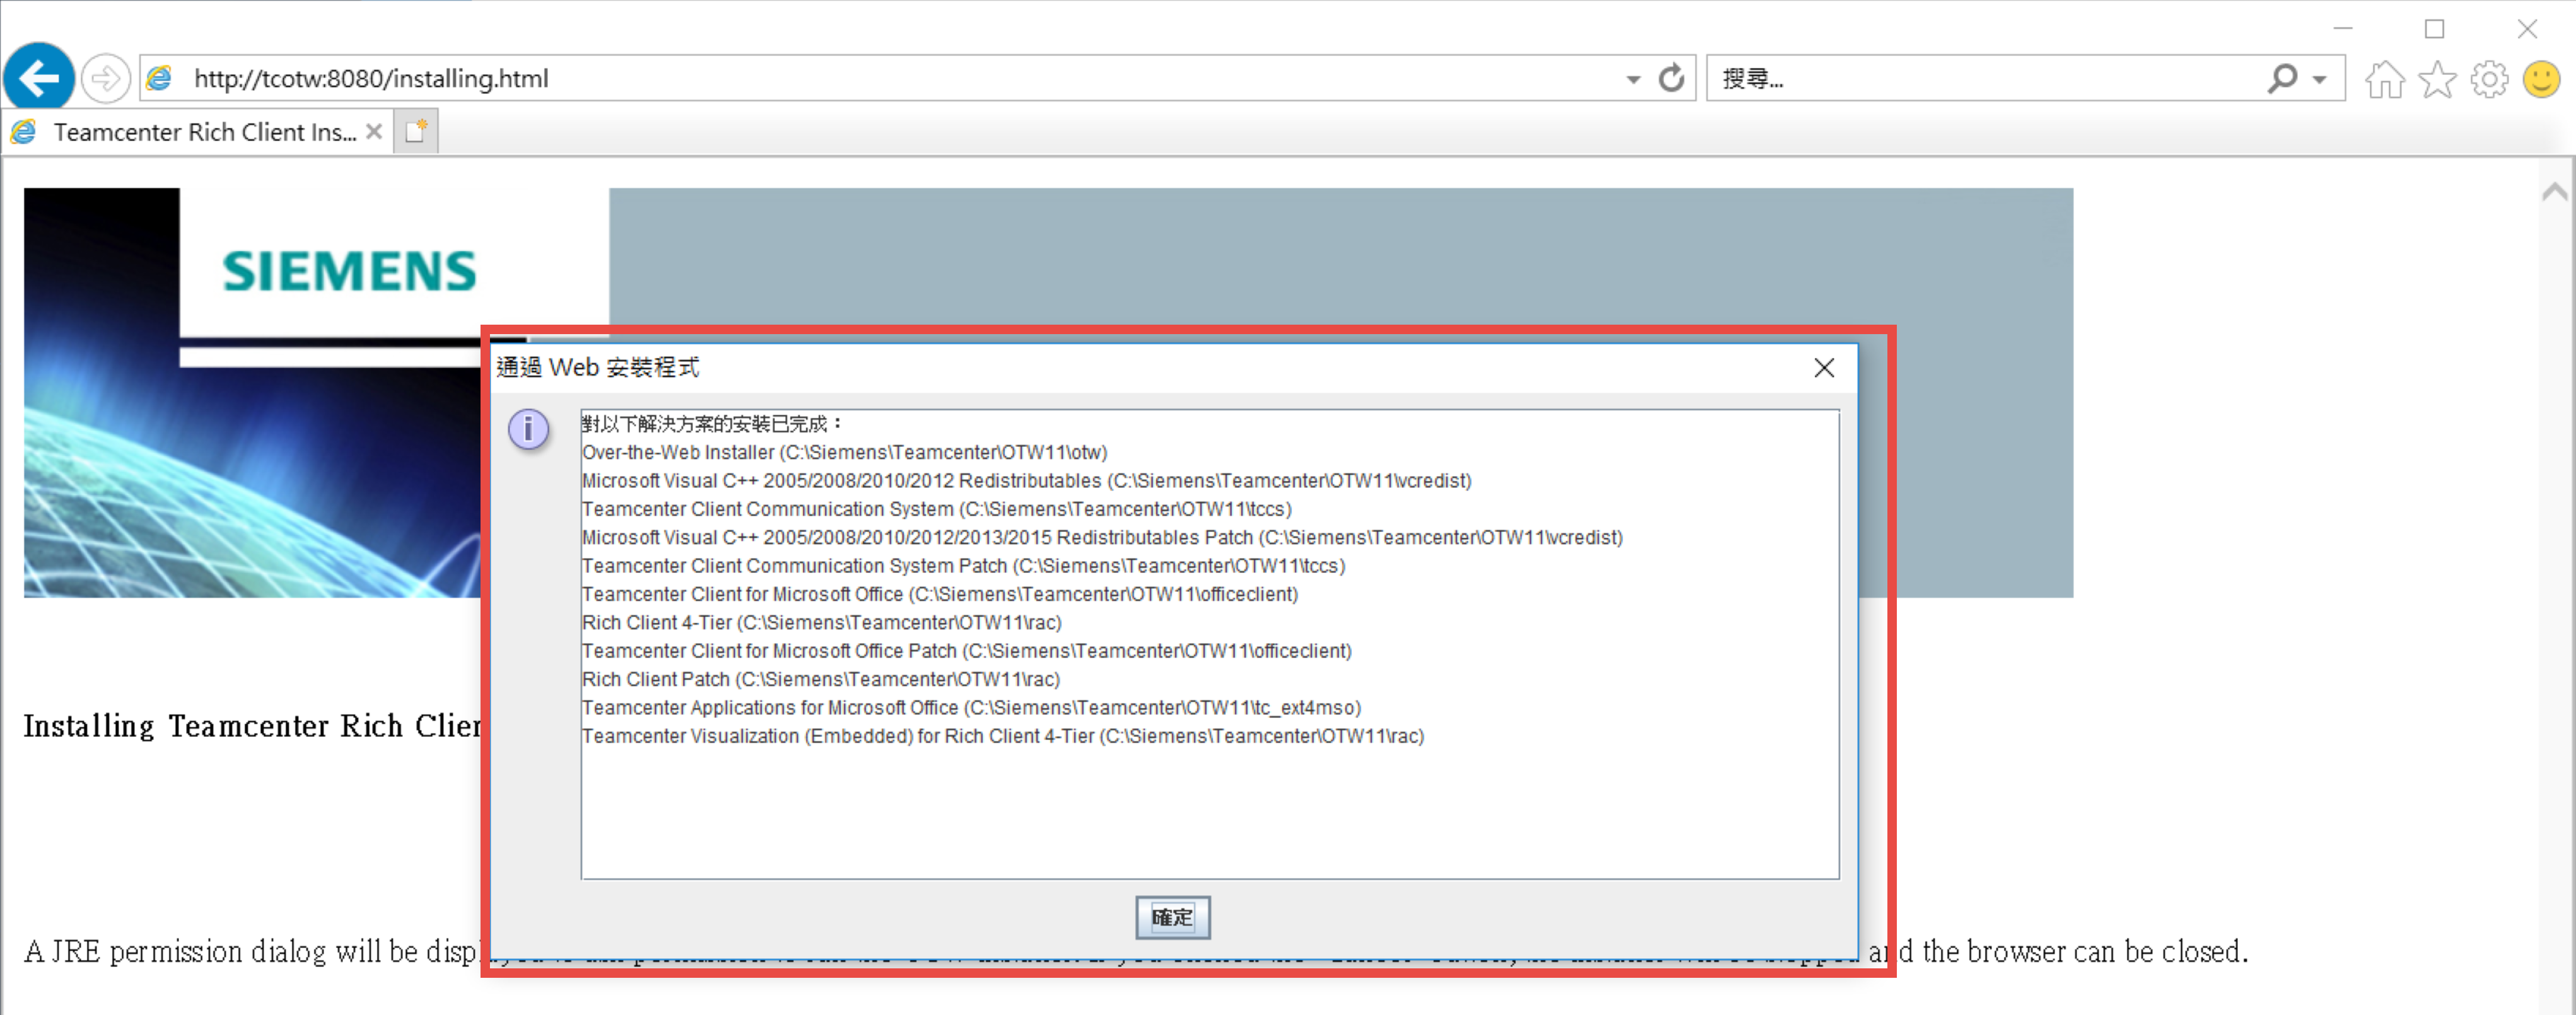This screenshot has height=1015, width=2576.
Task: Click '對以下解決方案的安裝已完成' heading text
Action: [711, 424]
